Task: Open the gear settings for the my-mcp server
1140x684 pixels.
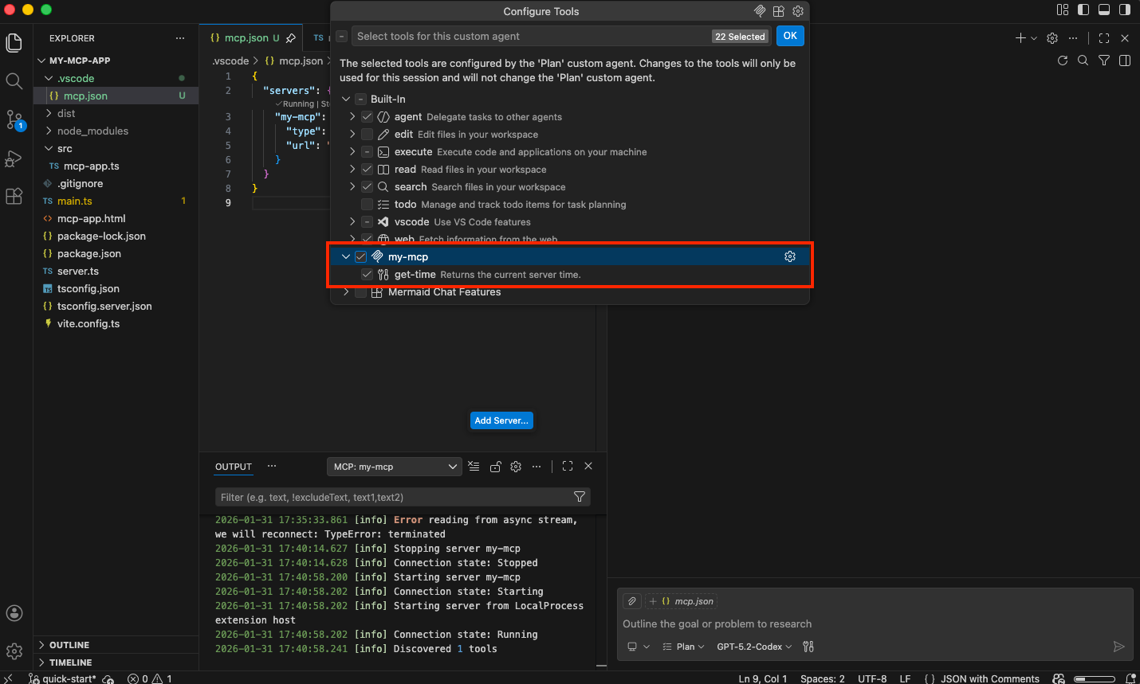Action: 790,256
